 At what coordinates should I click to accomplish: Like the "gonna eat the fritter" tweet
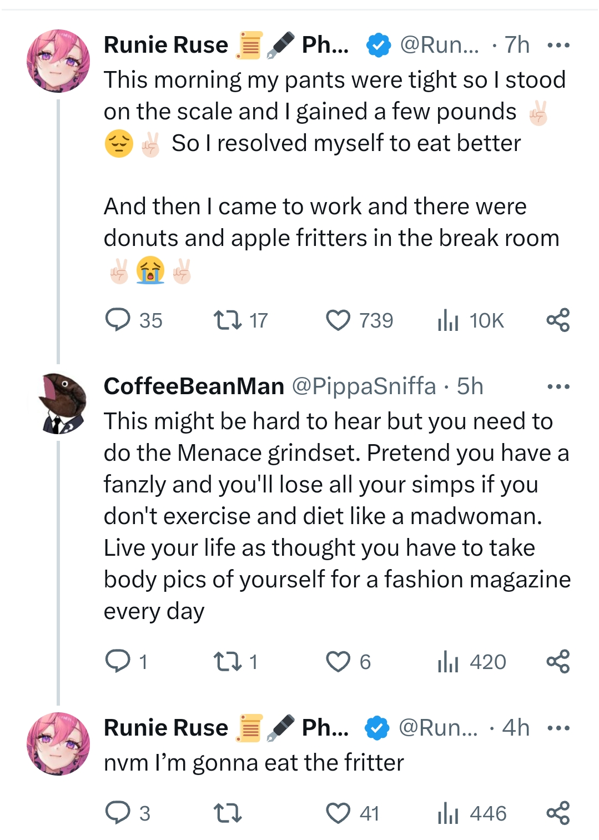338,813
